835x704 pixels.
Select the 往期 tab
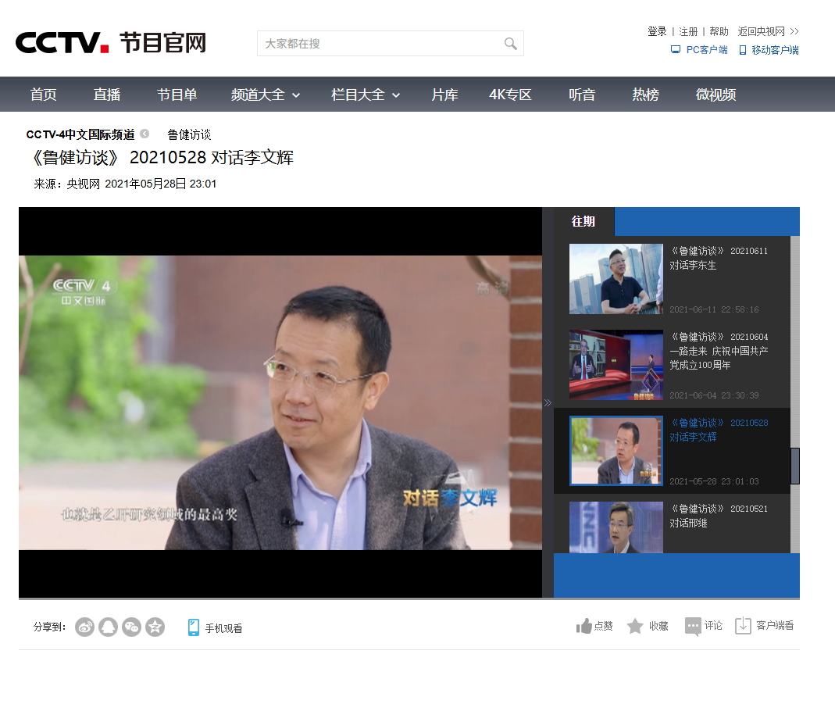[x=583, y=221]
